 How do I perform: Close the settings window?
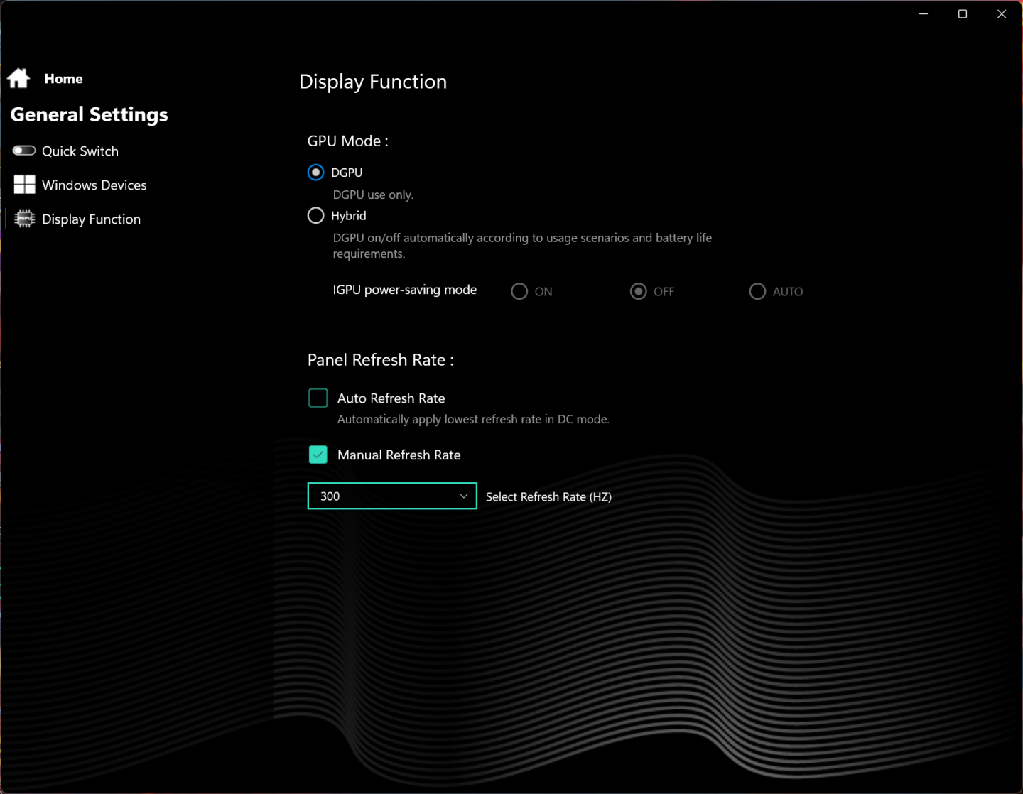pyautogui.click(x=1002, y=14)
